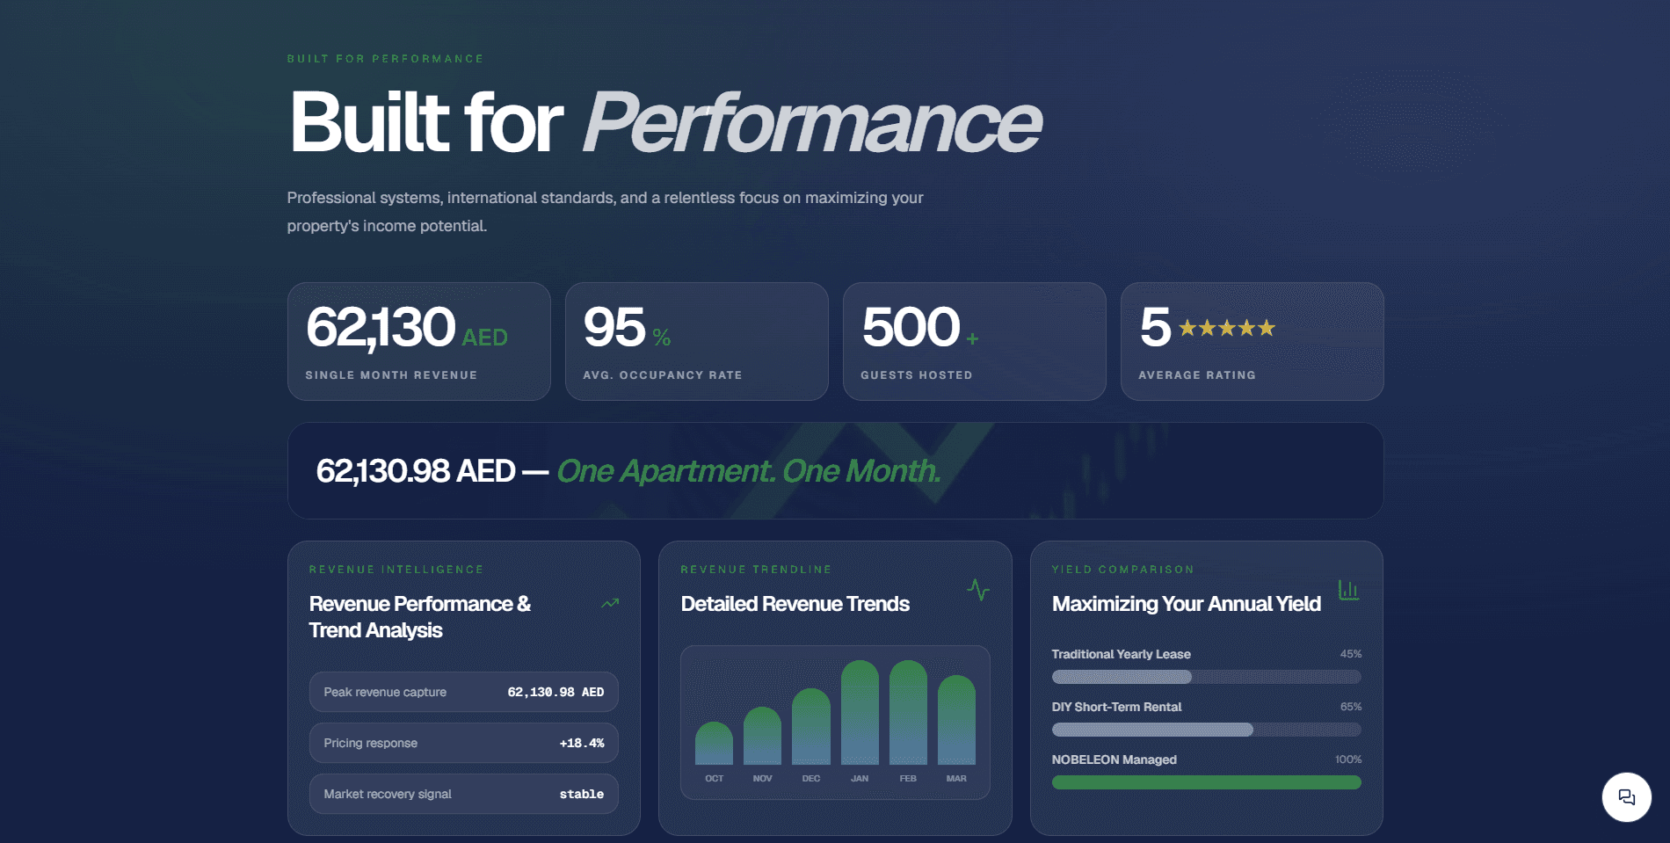Viewport: 1670px width, 843px height.
Task: Click the small 'BUILT FOR PERFORMANCE' eyebrow label
Action: point(386,59)
